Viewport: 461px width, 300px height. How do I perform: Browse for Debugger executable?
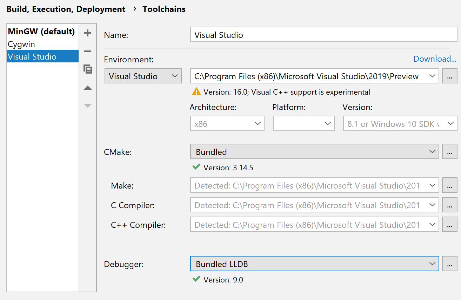(x=449, y=264)
